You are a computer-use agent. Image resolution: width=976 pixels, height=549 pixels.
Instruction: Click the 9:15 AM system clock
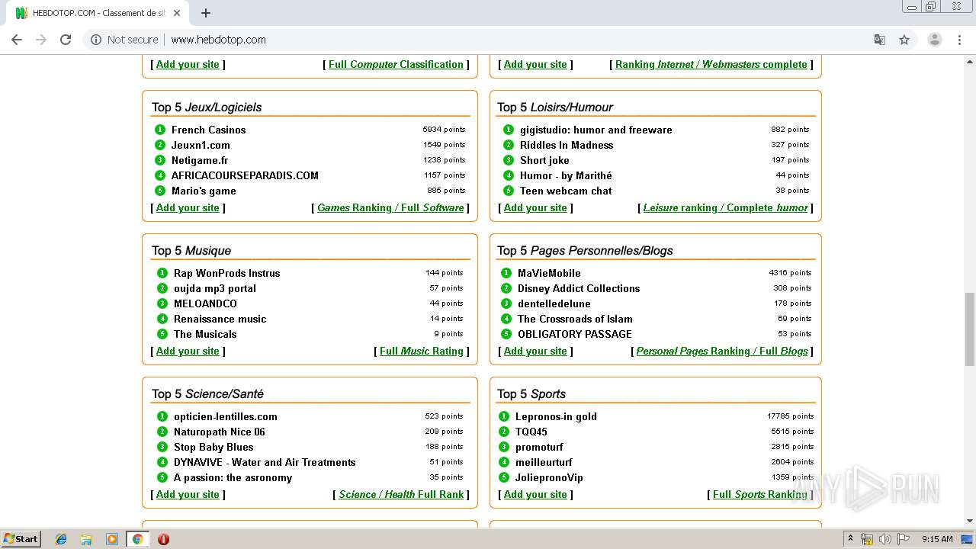(937, 539)
